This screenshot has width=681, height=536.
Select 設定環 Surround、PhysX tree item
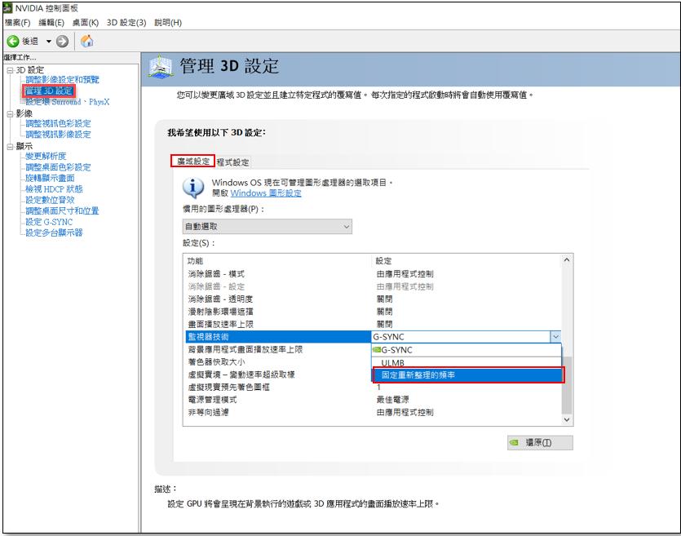tap(68, 102)
